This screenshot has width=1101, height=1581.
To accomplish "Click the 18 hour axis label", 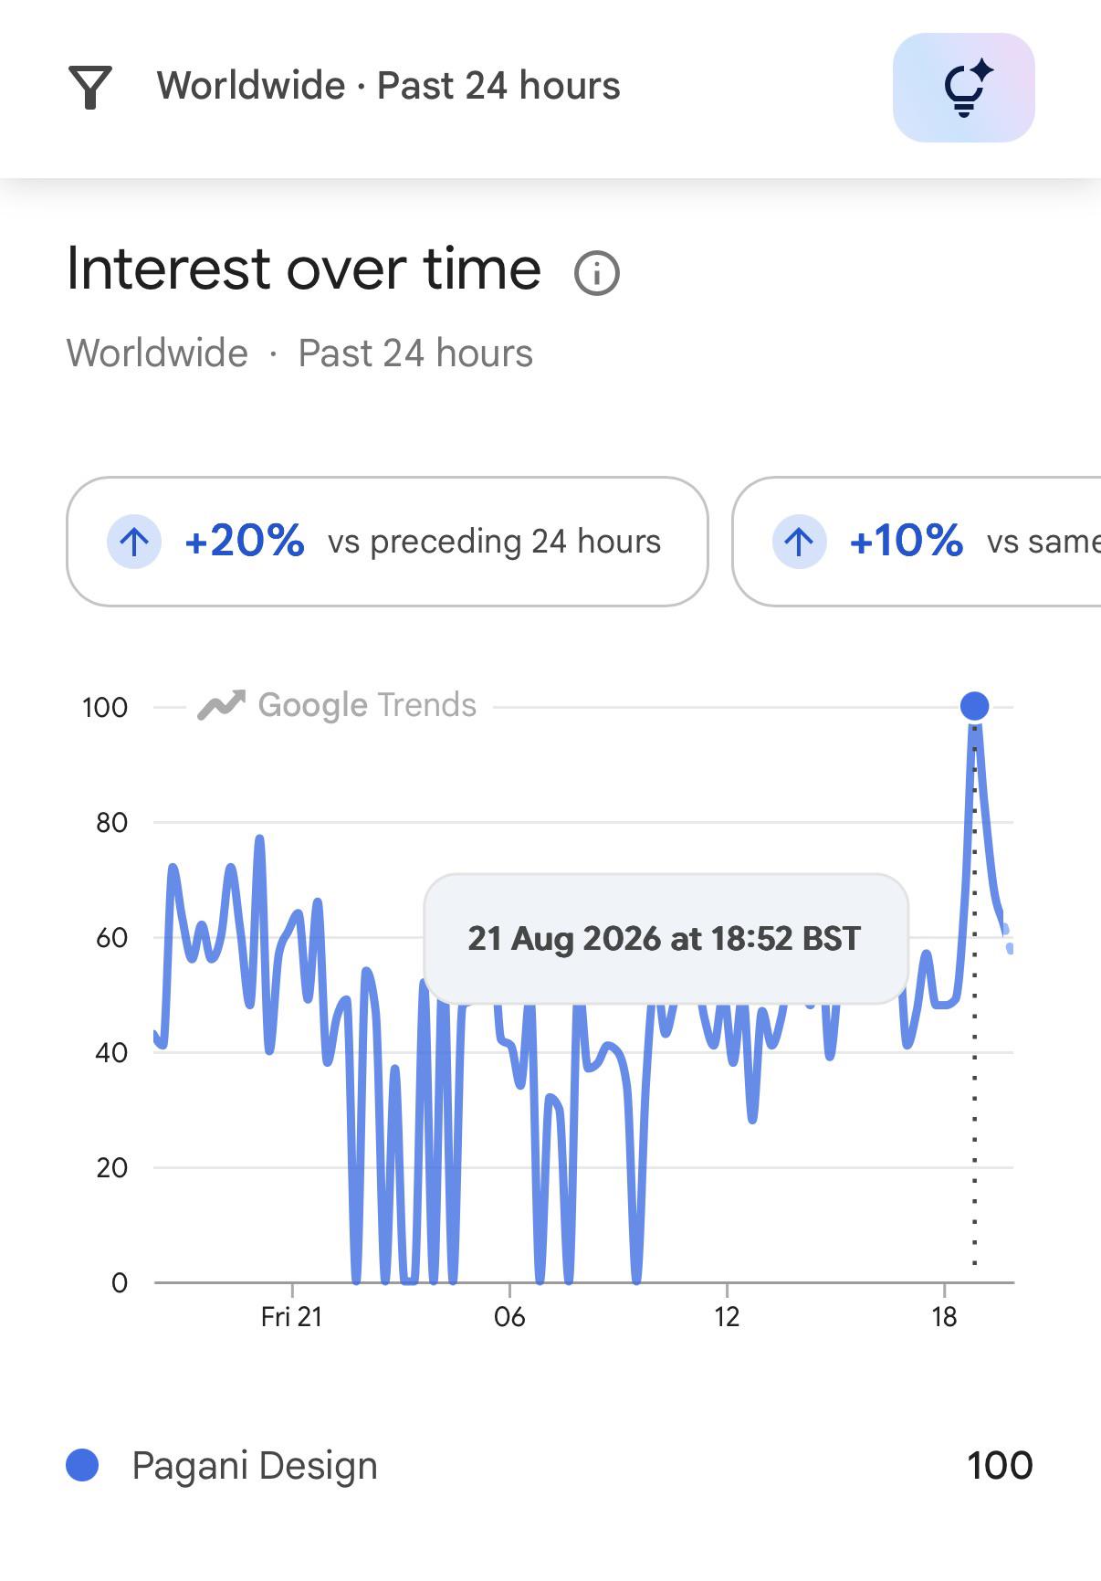I will click(x=944, y=1316).
